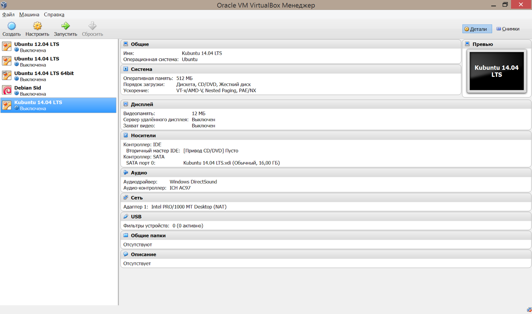532x314 pixels.
Task: Click the Адаптер 1 label
Action: pos(136,207)
